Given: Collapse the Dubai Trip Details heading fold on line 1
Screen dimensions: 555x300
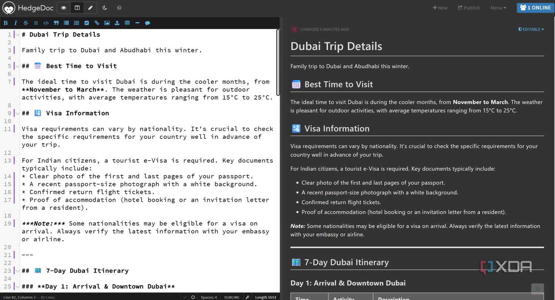Looking at the screenshot, I should (x=18, y=35).
